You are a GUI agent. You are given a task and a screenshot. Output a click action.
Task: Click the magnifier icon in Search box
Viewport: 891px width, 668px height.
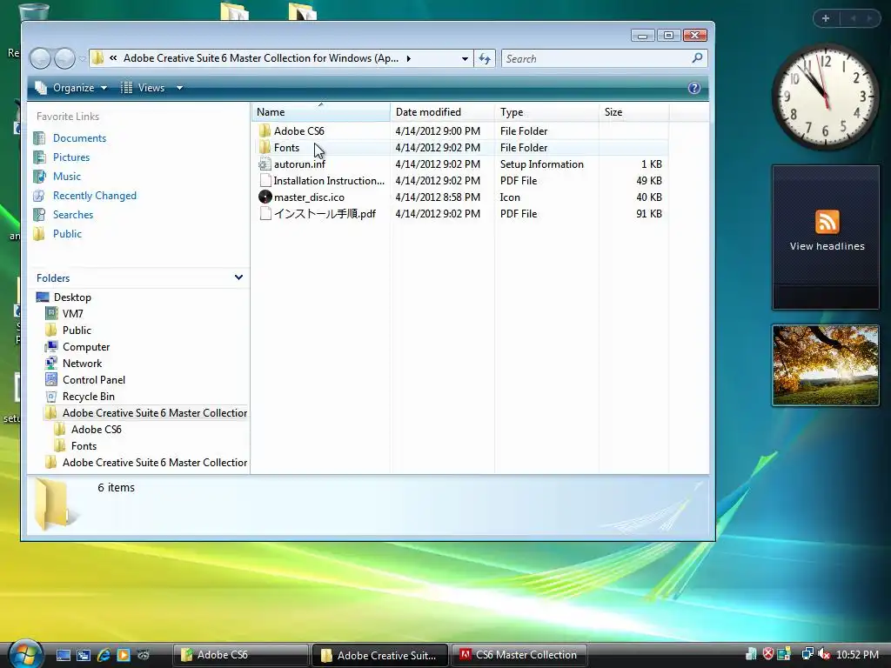697,58
